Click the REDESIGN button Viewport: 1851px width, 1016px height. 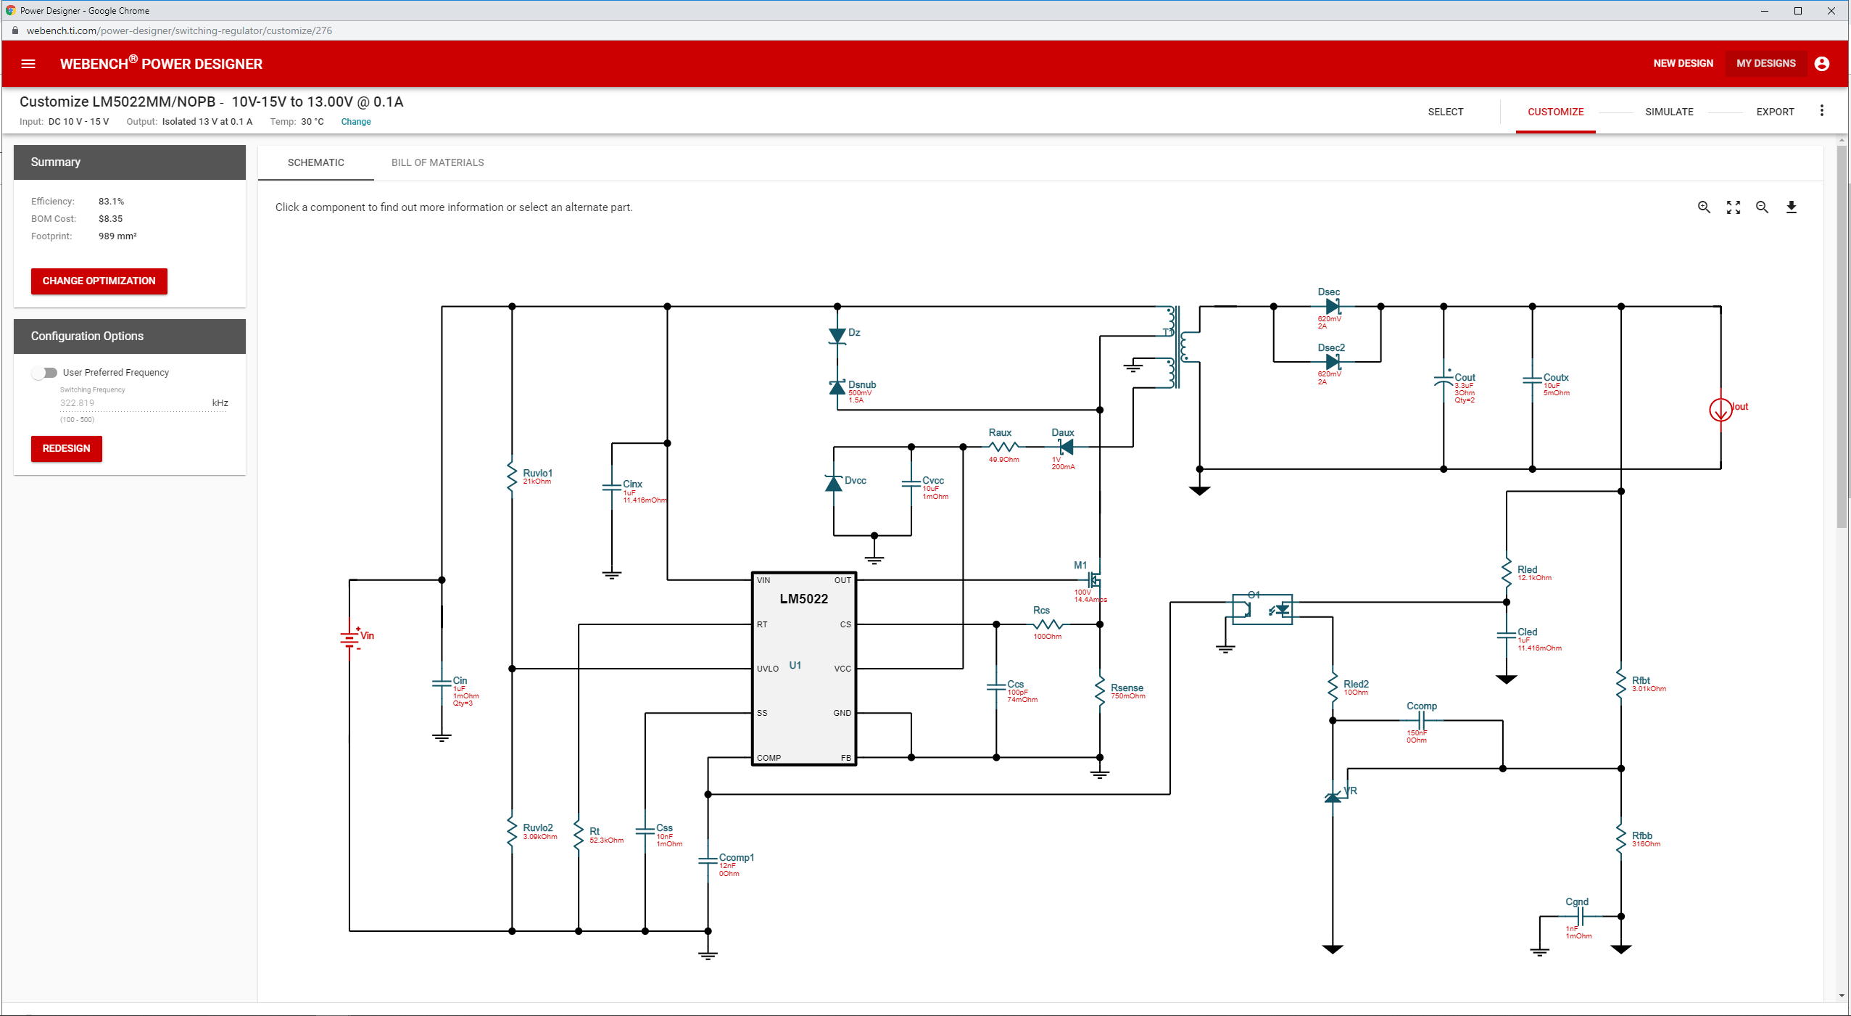click(66, 448)
